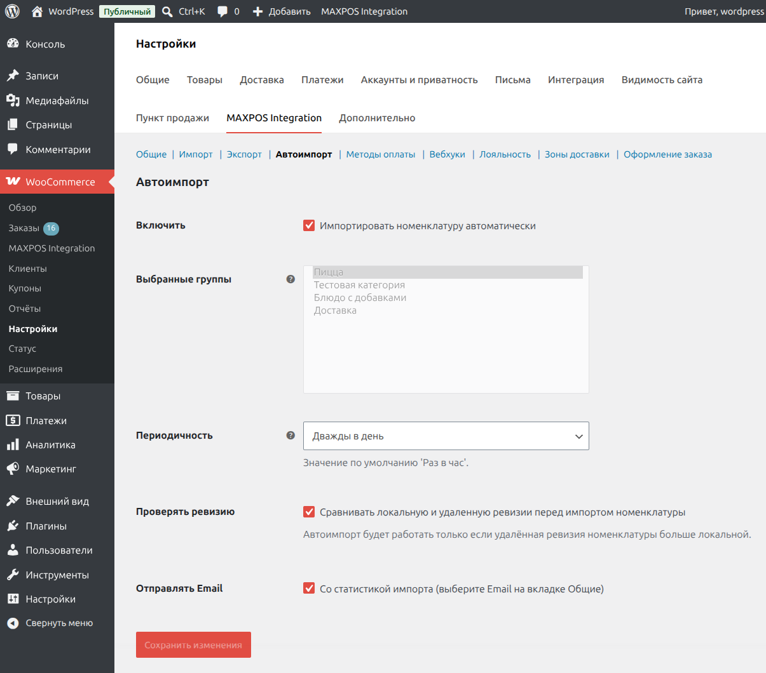Open Медиафайлы from the sidebar
This screenshot has height=673, width=766.
pos(57,100)
